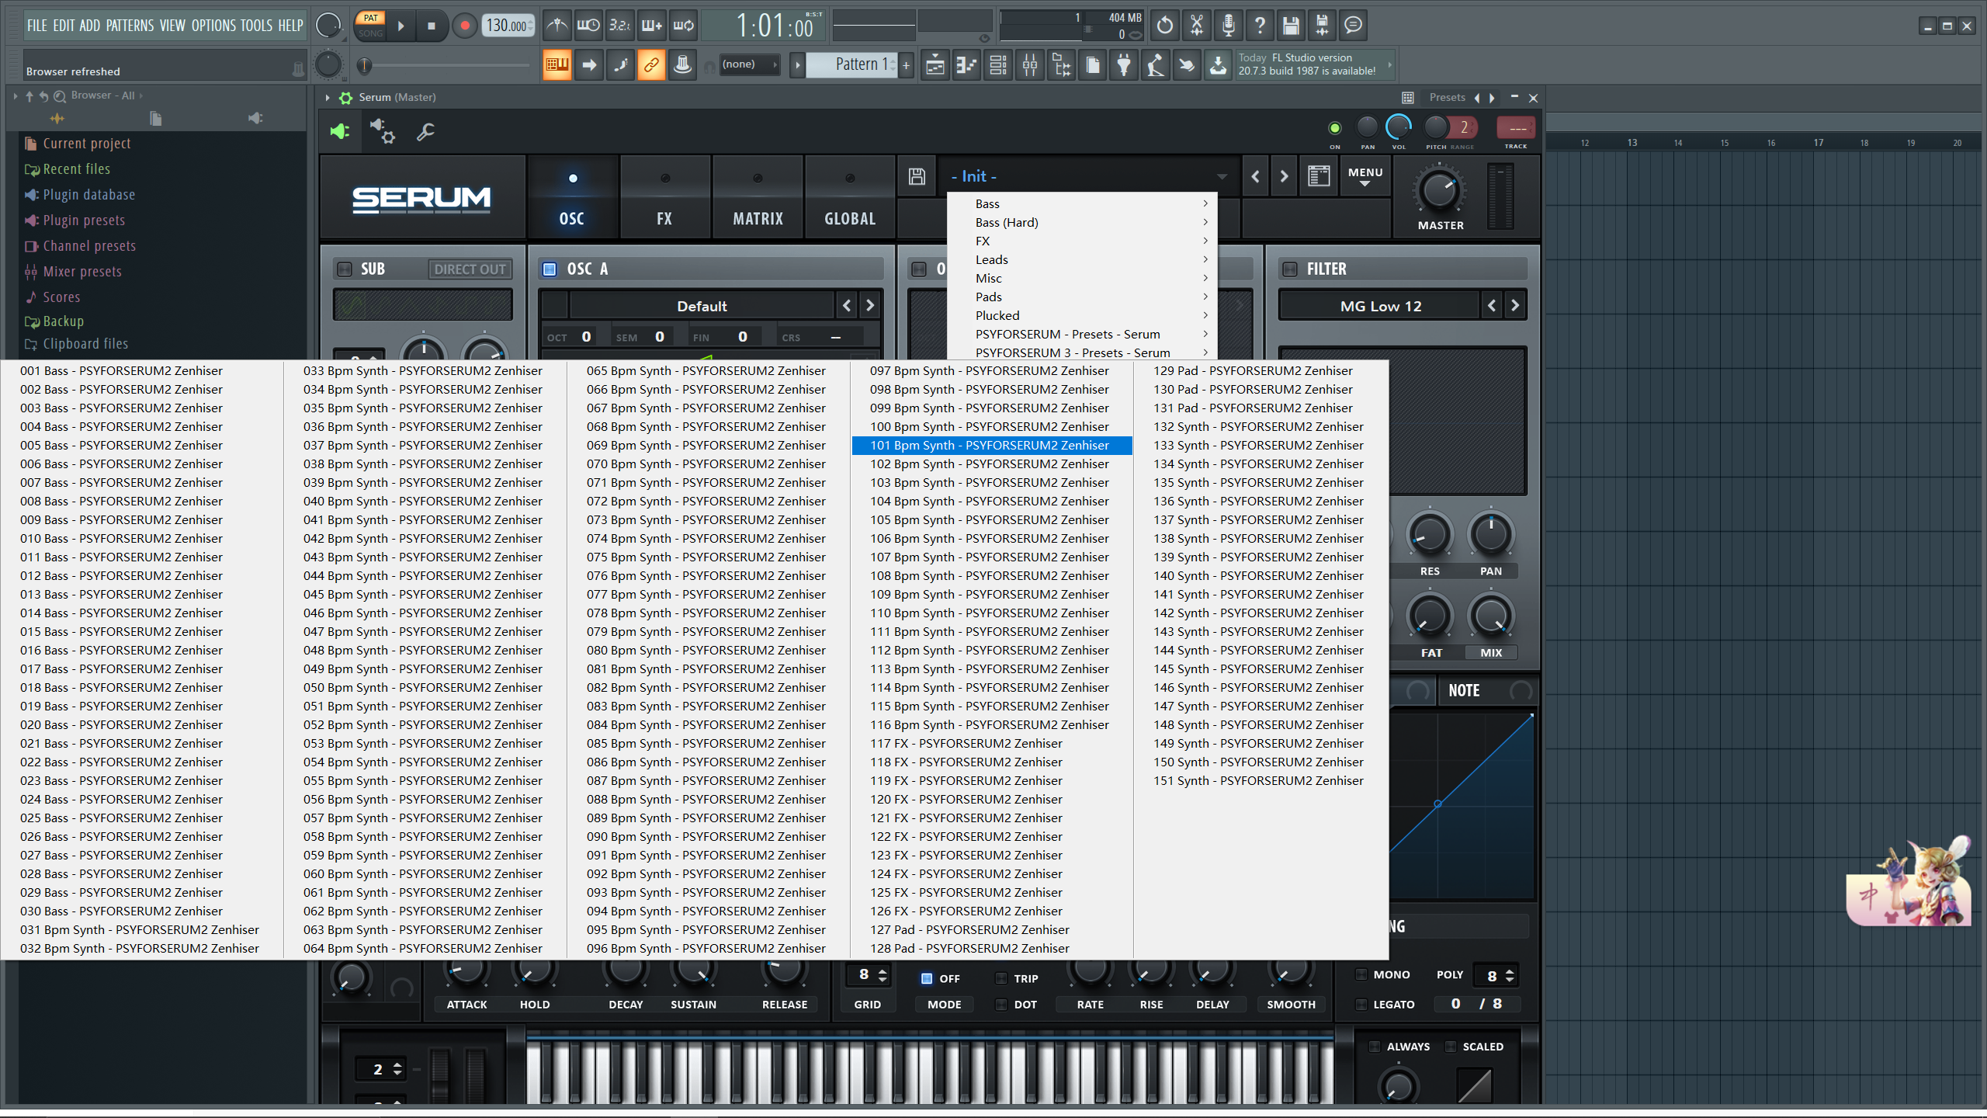This screenshot has width=1987, height=1118.
Task: Open the Mixer view icon
Action: 1029,65
